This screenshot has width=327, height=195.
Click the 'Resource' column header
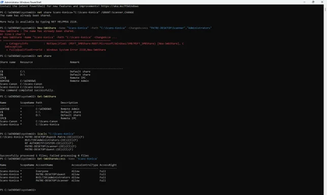tap(26, 62)
